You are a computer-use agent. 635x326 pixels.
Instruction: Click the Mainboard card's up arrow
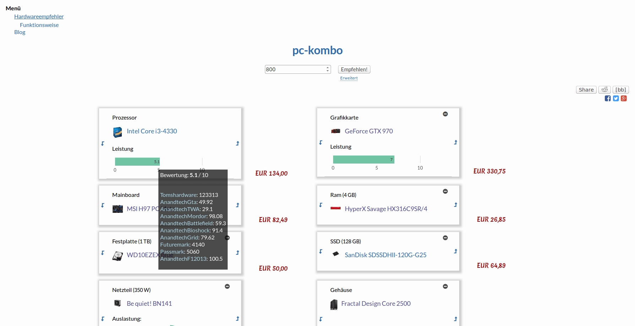point(238,205)
